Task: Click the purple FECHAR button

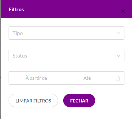Action: coord(79,100)
